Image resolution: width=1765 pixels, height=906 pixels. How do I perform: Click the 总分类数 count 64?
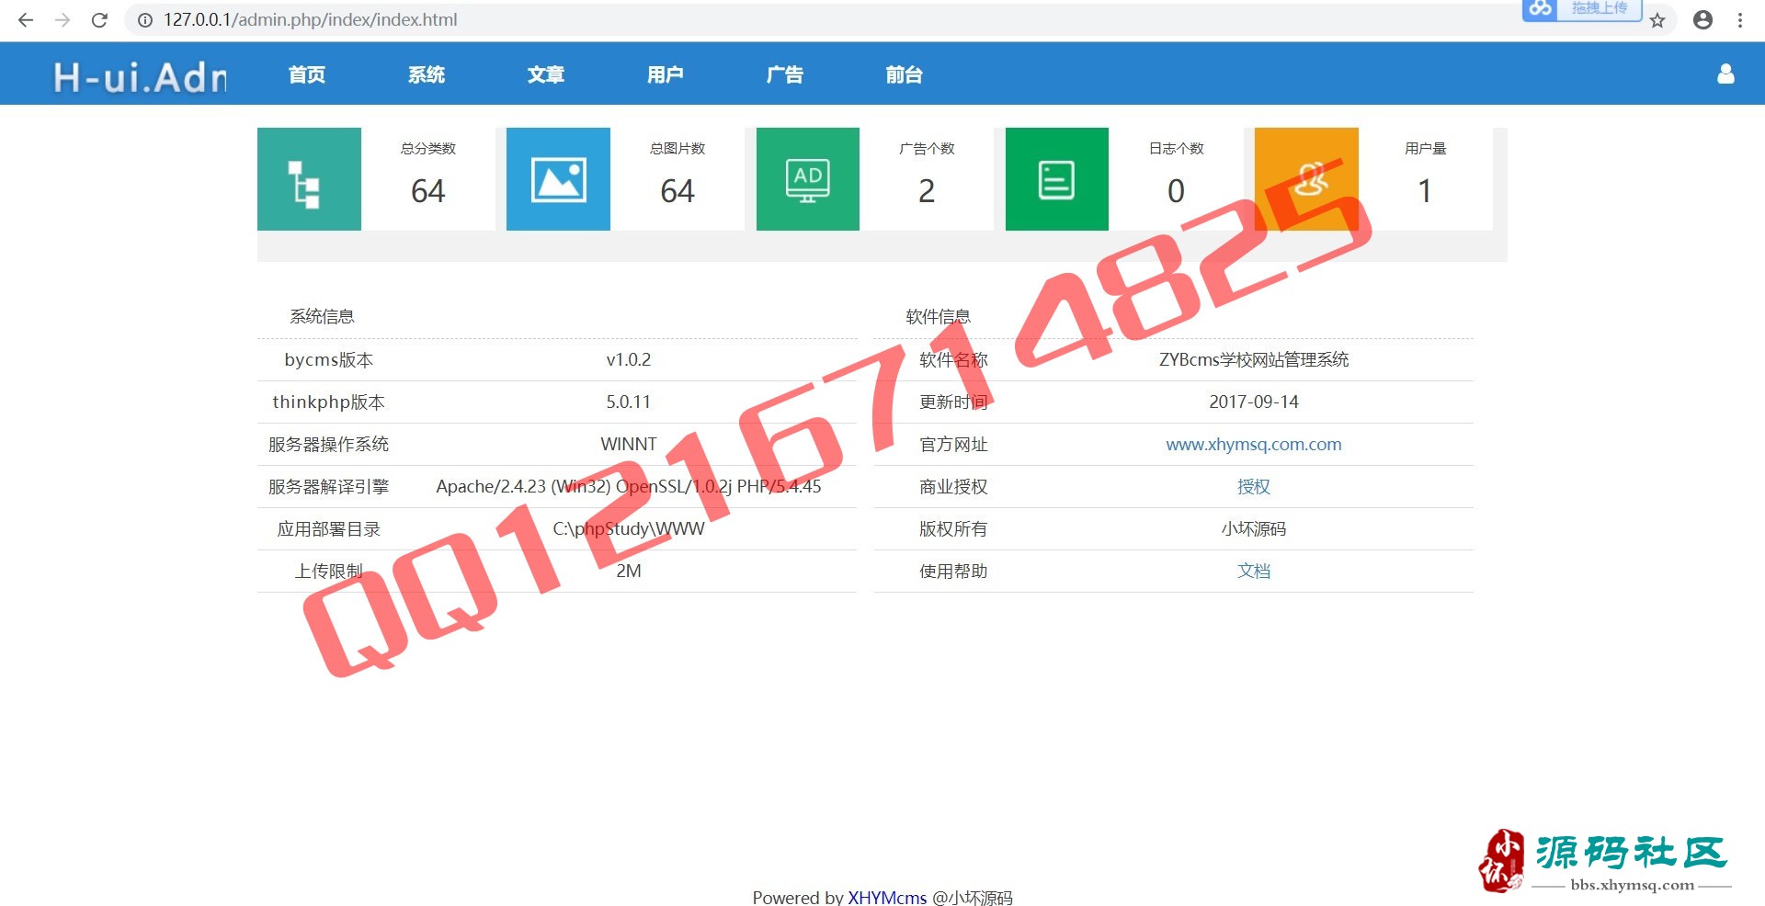(x=428, y=191)
